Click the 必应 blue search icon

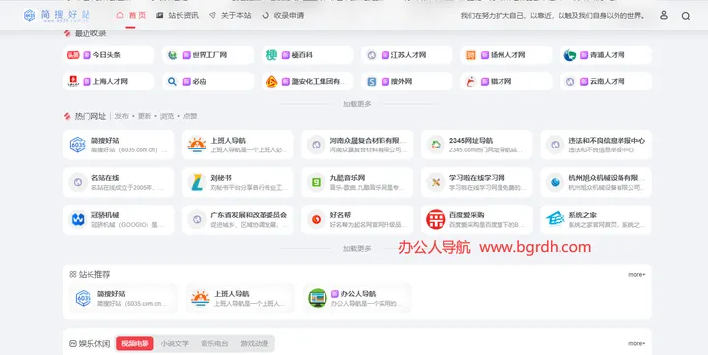[x=172, y=82]
